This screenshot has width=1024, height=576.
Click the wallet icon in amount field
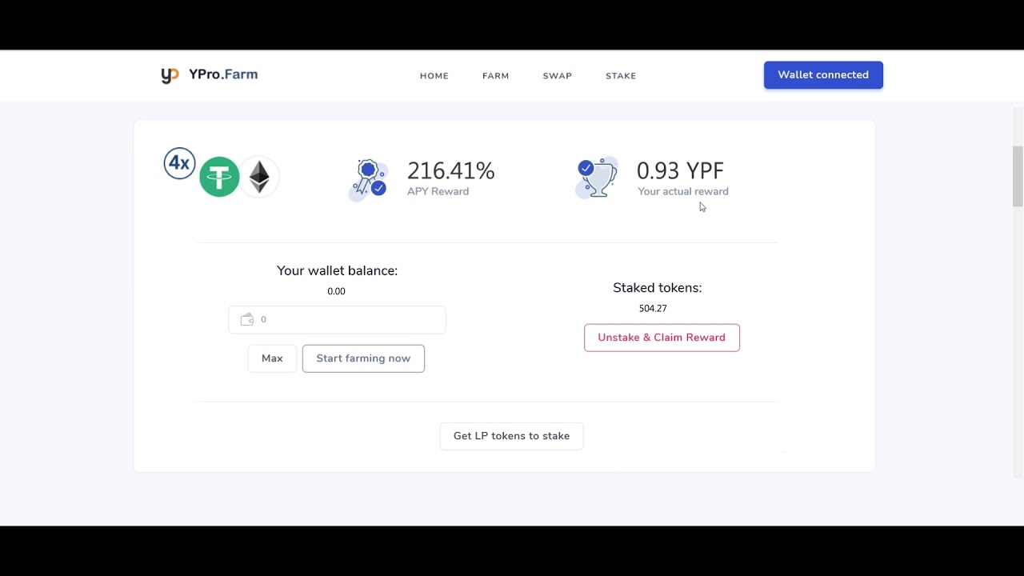tap(247, 319)
